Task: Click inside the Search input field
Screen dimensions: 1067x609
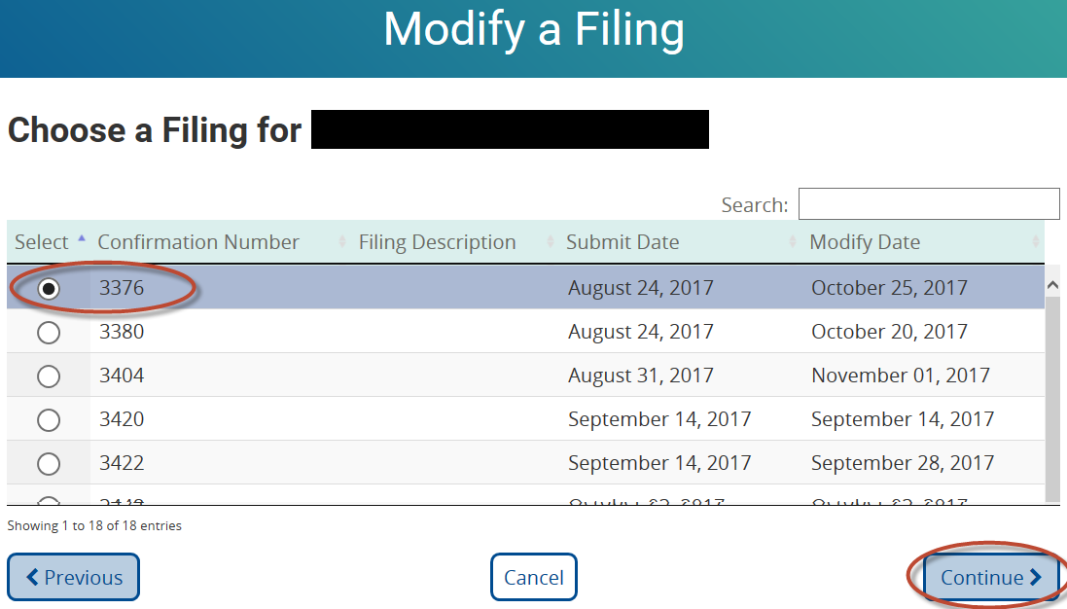Action: (x=928, y=204)
